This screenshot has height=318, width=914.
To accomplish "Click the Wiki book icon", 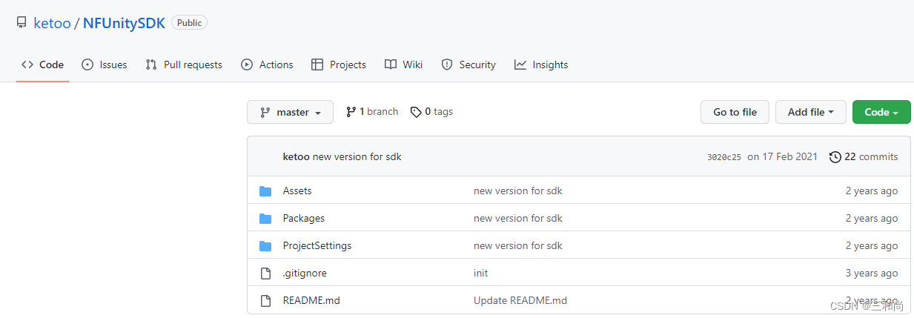I will click(391, 64).
